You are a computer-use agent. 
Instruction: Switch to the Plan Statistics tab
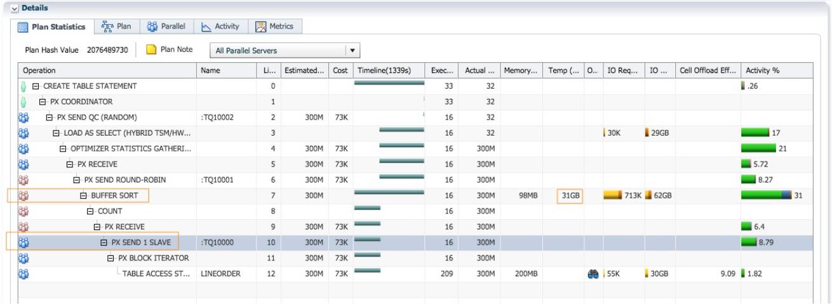pos(51,27)
